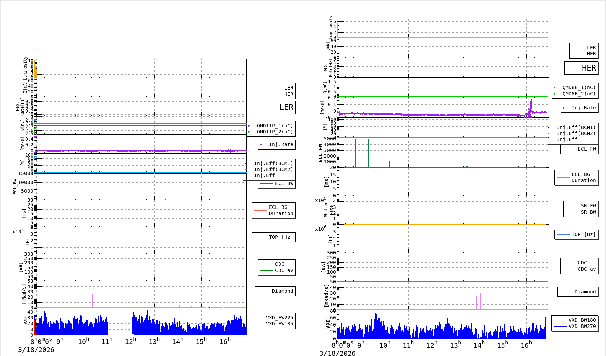The image size is (606, 356).
Task: Click Inj.Eff(BCM1) legend in right plot
Action: (576, 127)
